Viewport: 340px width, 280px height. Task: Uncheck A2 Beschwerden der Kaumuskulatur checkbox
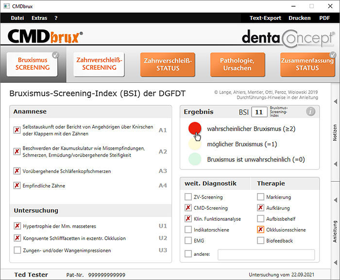(17, 151)
